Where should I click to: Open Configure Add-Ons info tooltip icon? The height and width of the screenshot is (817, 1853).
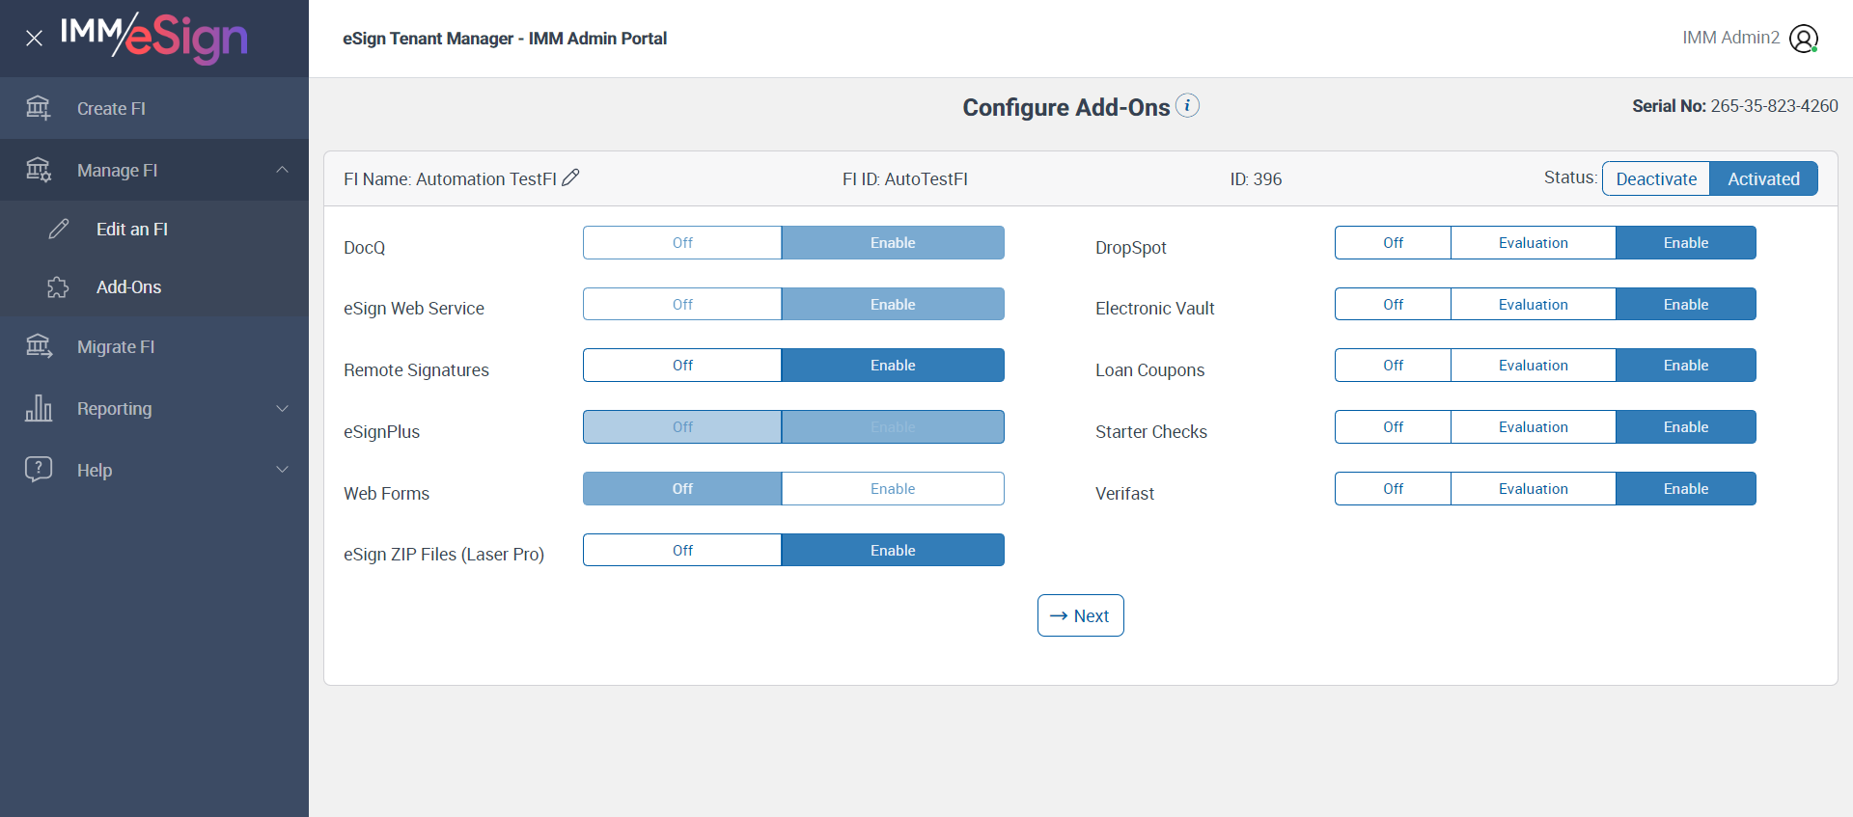click(x=1188, y=105)
